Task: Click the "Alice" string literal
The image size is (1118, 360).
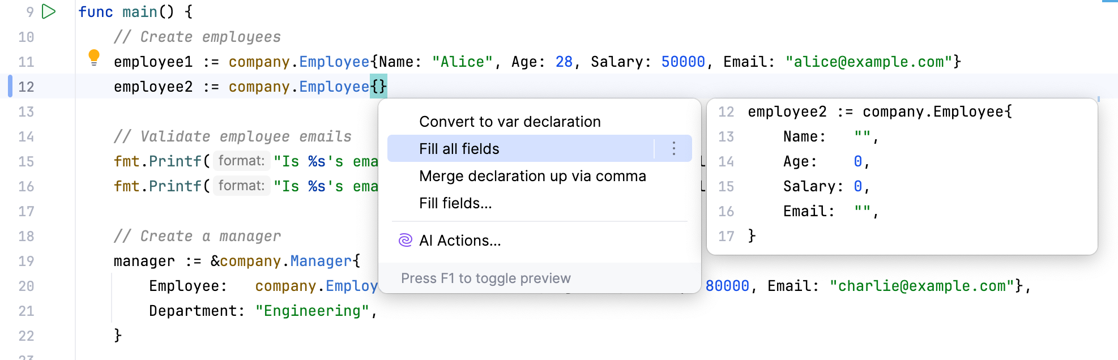Action: tap(462, 62)
